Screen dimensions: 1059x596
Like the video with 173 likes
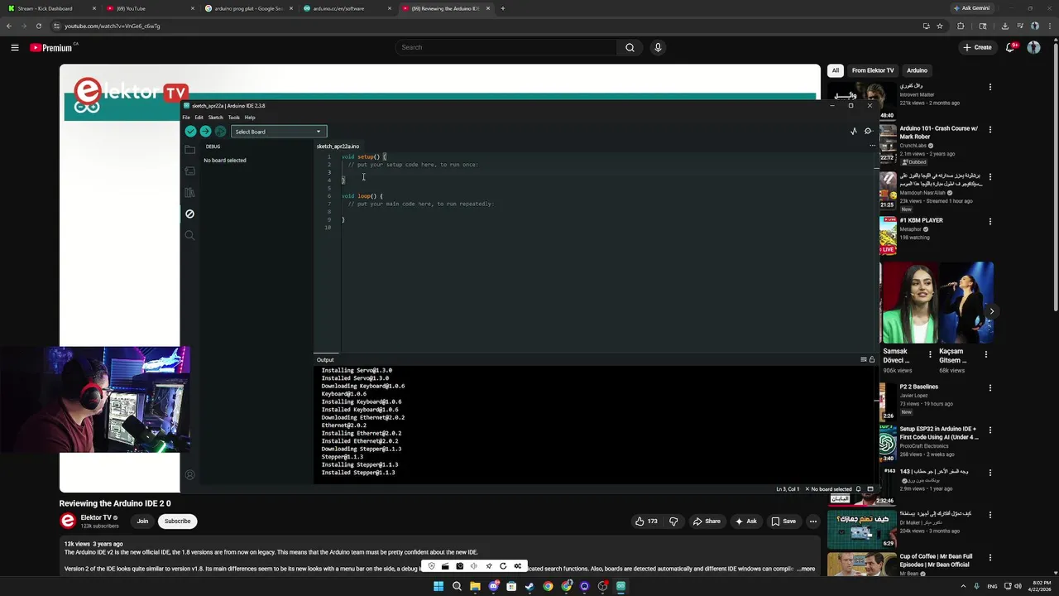pos(646,521)
